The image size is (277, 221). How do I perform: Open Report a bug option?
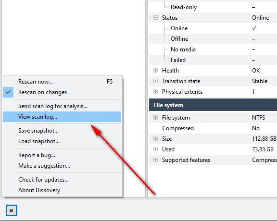pos(62,155)
